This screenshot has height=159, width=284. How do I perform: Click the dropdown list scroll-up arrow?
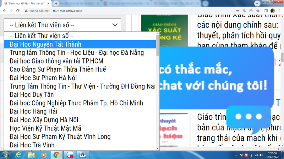(x=158, y=33)
